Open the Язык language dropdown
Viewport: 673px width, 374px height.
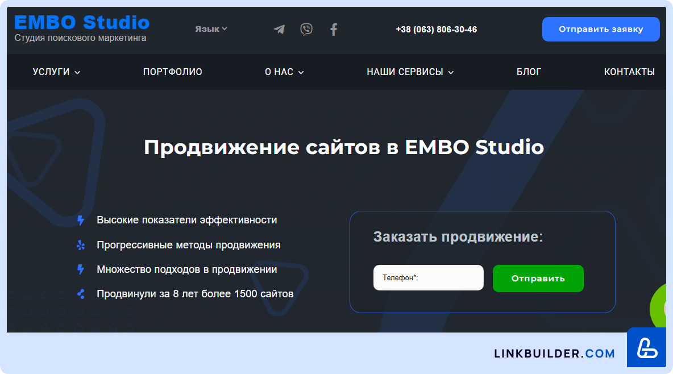pyautogui.click(x=211, y=29)
